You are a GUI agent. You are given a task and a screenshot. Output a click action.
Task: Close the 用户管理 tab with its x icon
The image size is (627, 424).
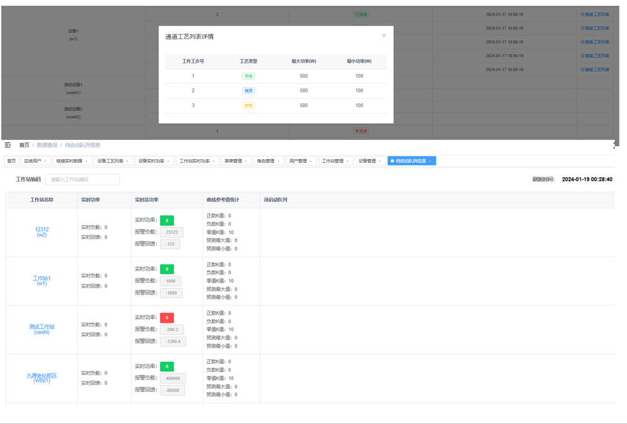click(311, 161)
